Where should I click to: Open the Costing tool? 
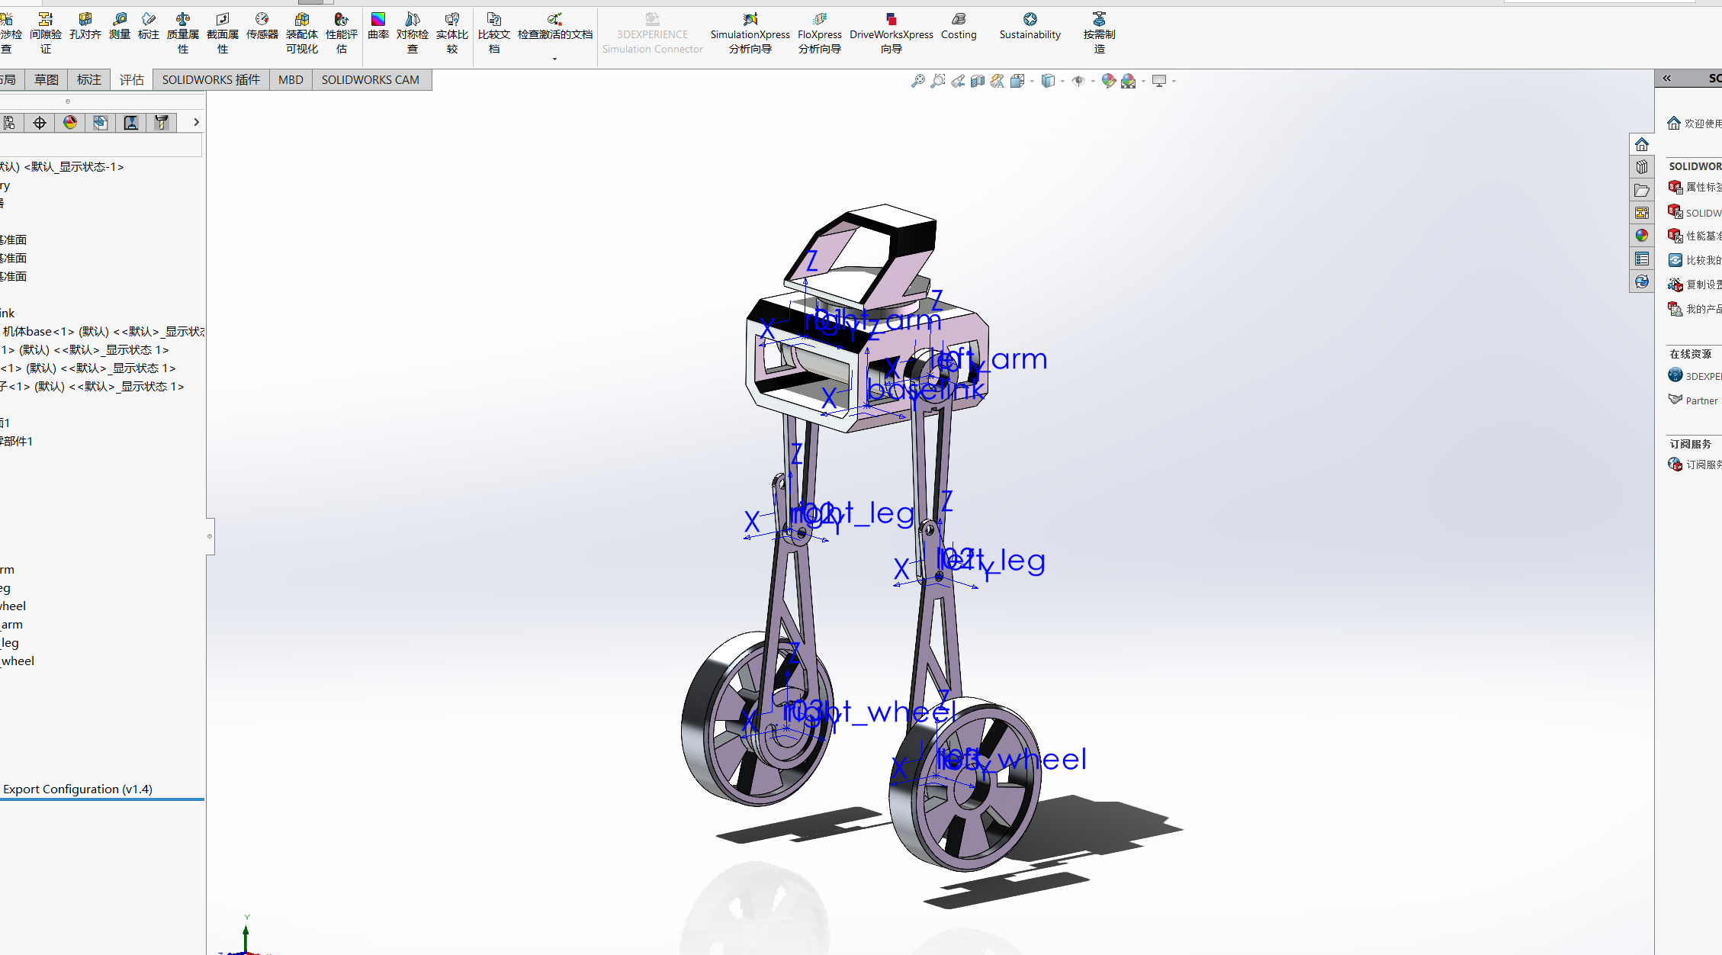[x=959, y=26]
